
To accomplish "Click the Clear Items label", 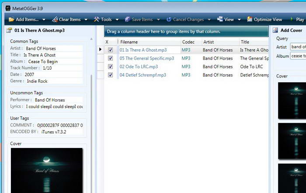I will (x=70, y=20).
